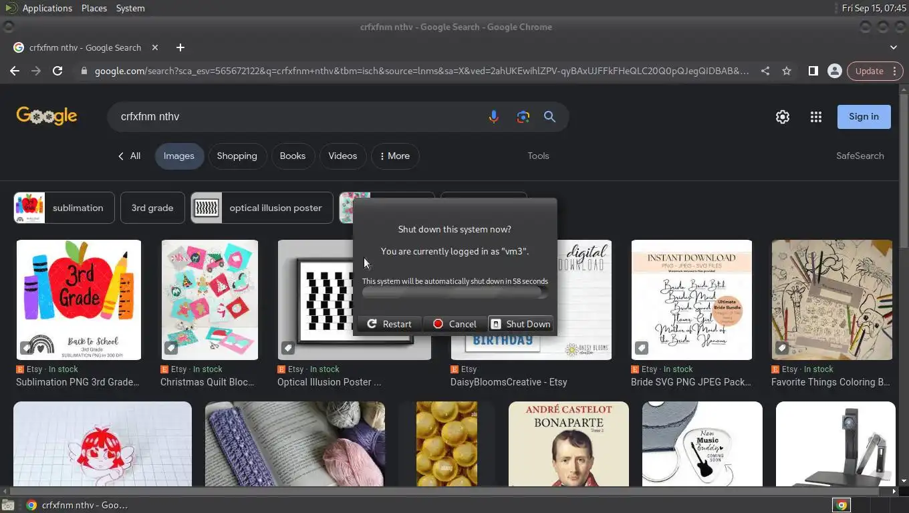Open the Optical Illusion Poster link
Viewport: 909px width, 513px height.
click(329, 382)
